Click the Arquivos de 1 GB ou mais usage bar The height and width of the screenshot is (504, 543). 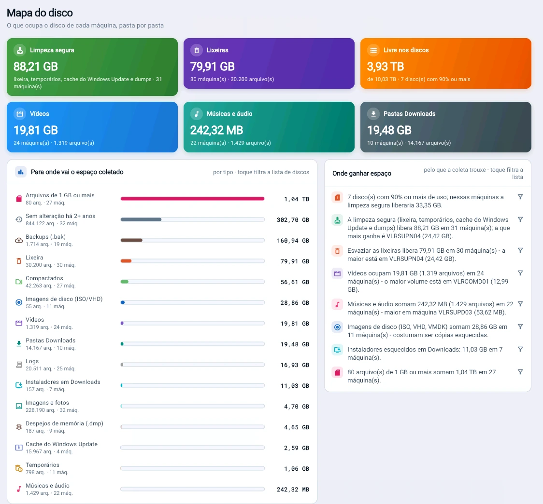pos(193,199)
